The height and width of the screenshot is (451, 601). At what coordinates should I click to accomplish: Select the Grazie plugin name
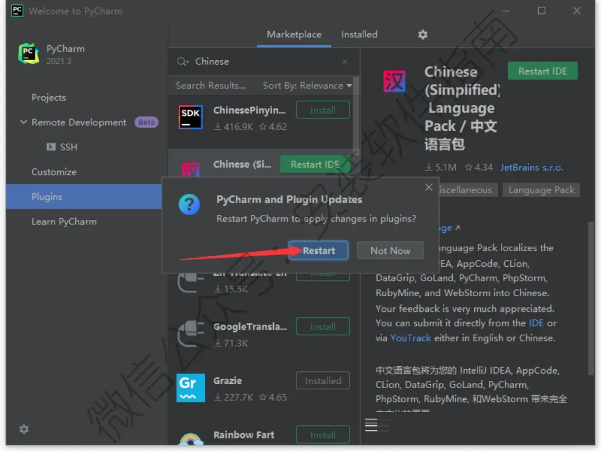228,380
